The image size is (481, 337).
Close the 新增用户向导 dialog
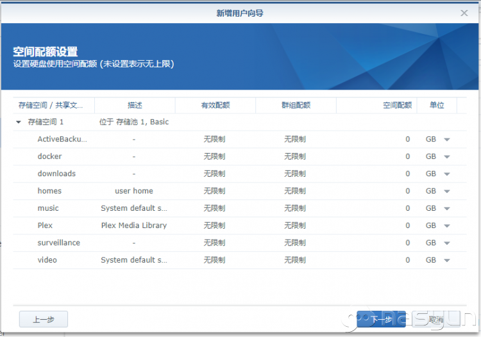464,13
